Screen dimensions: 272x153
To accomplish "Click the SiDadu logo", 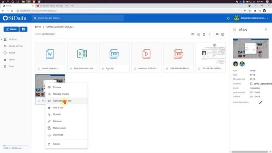I will [14, 18].
